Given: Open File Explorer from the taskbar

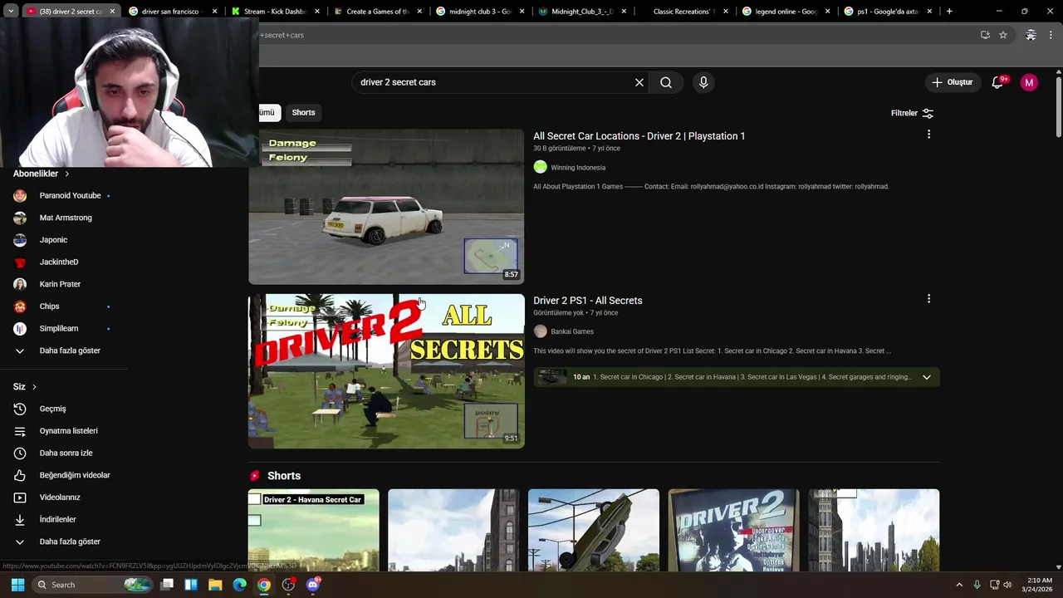Looking at the screenshot, I should click(x=215, y=585).
